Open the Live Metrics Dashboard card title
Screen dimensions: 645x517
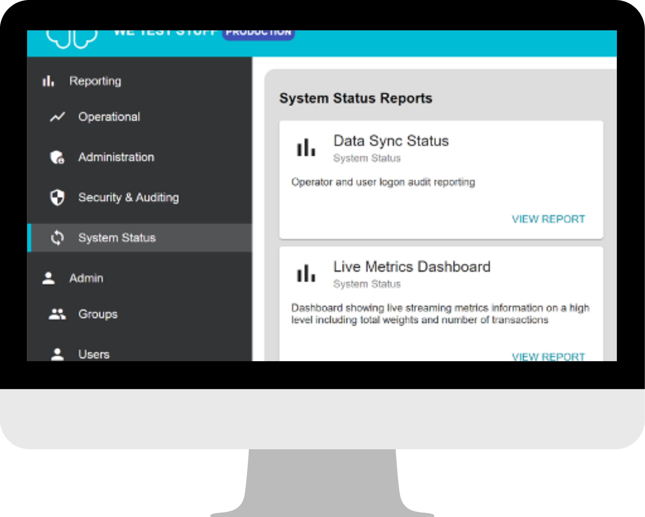tap(412, 267)
